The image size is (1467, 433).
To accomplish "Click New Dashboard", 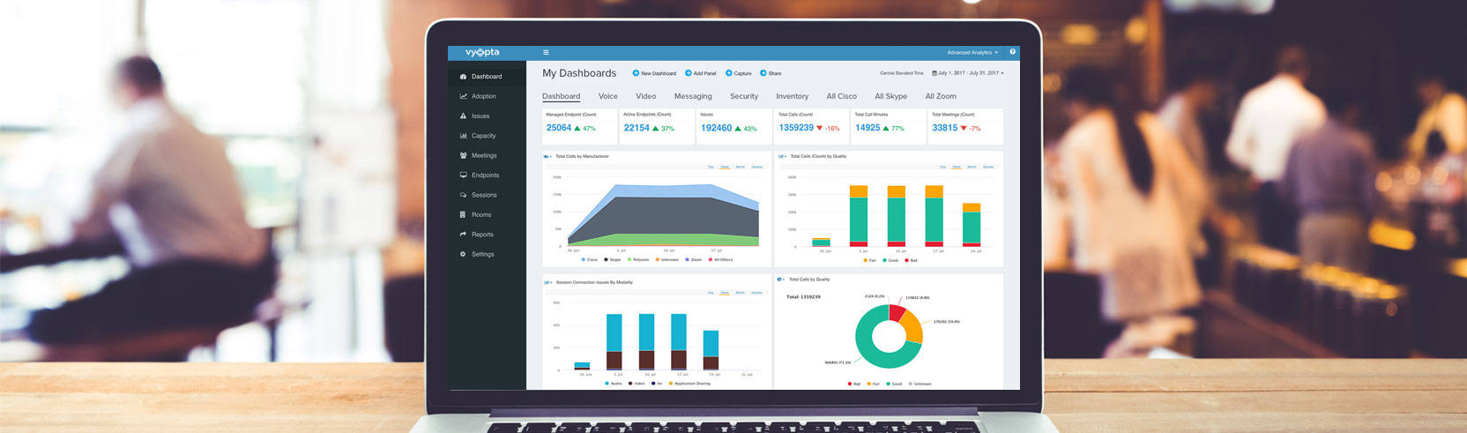I will coord(654,73).
